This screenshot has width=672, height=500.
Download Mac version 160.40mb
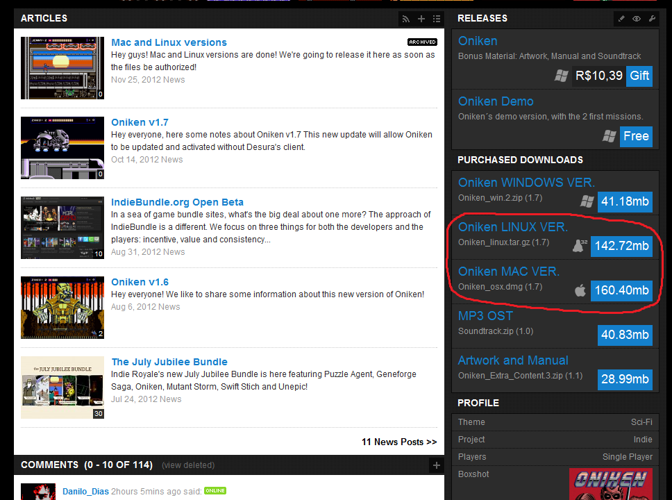coord(621,290)
